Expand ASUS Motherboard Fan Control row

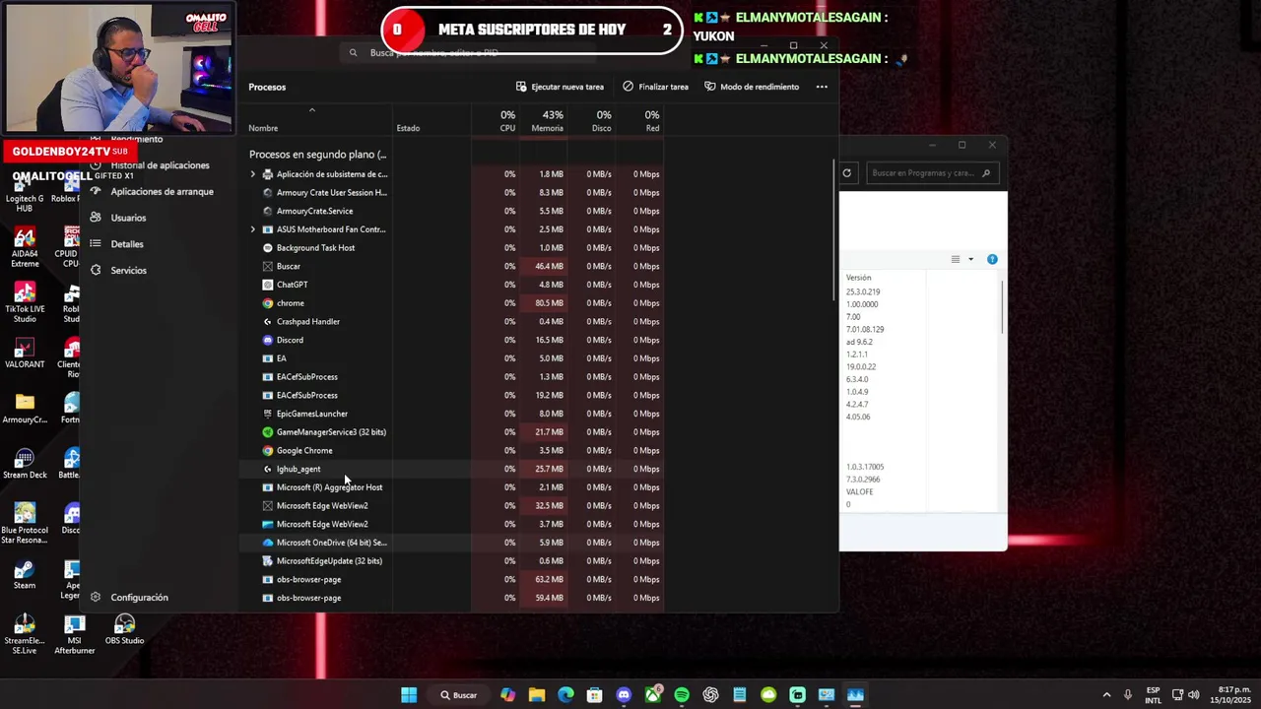point(252,229)
